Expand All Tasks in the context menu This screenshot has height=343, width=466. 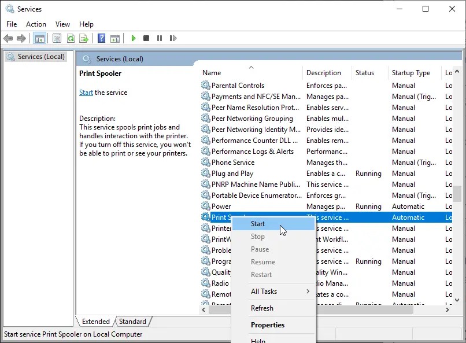[x=263, y=292]
